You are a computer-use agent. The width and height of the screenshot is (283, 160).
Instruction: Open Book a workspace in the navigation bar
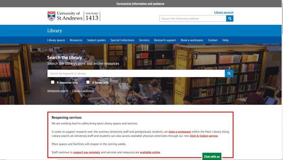click(192, 40)
